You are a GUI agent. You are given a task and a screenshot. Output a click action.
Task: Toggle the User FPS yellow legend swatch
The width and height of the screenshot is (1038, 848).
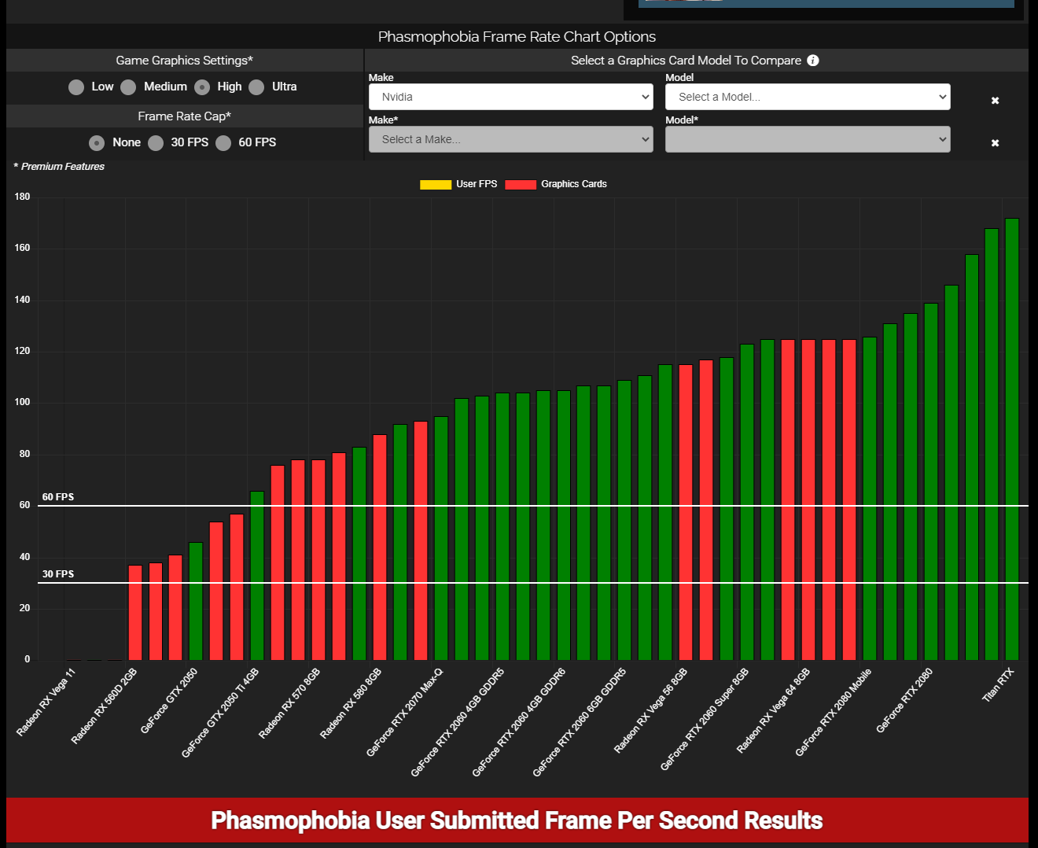click(x=436, y=185)
